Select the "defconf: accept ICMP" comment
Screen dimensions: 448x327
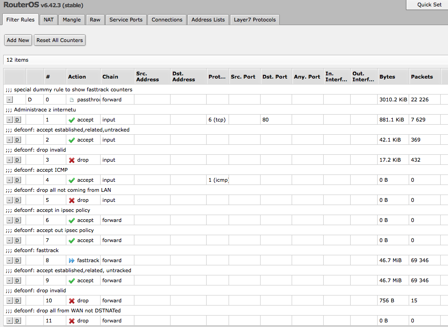point(41,170)
